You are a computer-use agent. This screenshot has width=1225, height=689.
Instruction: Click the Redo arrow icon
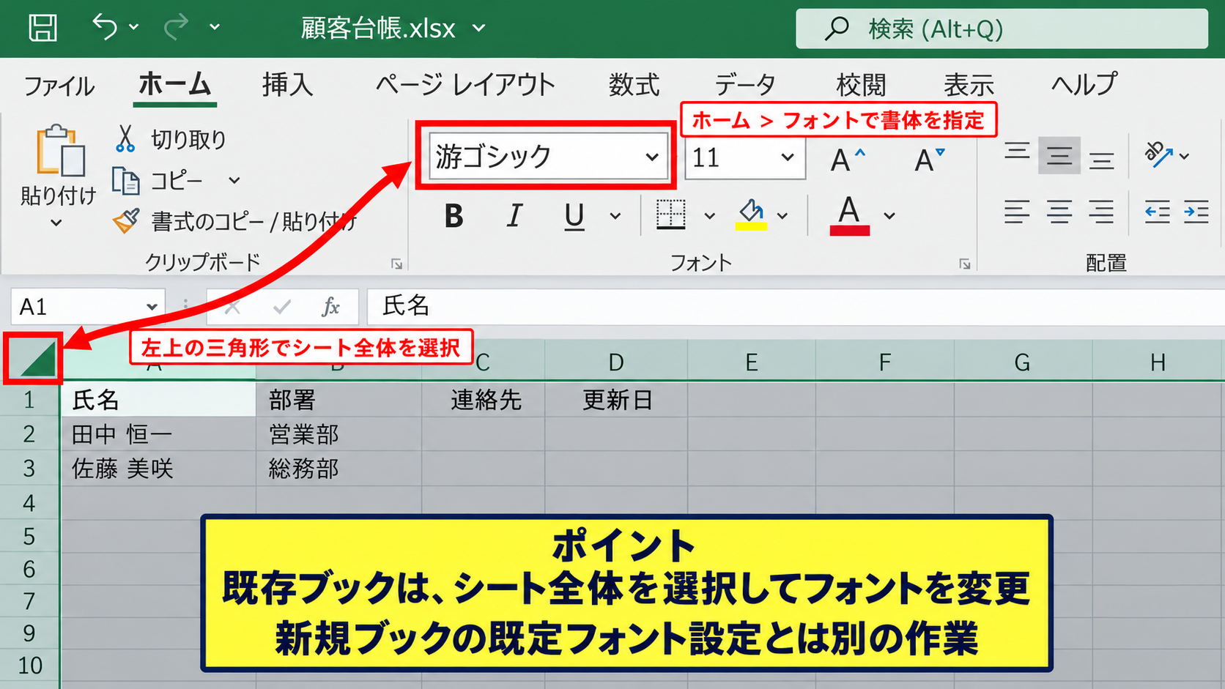(176, 27)
